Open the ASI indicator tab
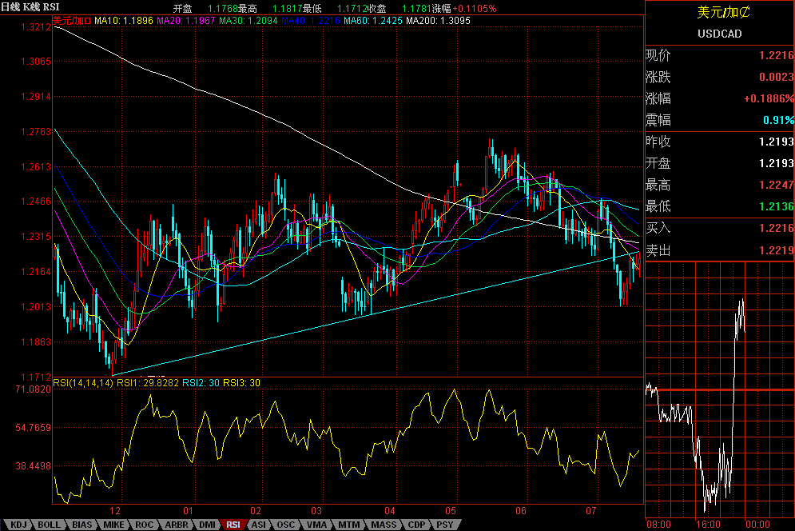 click(259, 525)
